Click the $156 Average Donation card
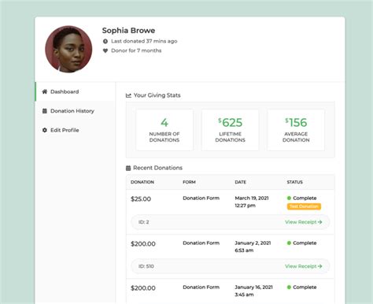The width and height of the screenshot is (373, 304). [x=296, y=130]
